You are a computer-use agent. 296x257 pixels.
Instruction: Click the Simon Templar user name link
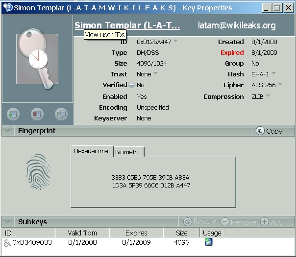(127, 25)
